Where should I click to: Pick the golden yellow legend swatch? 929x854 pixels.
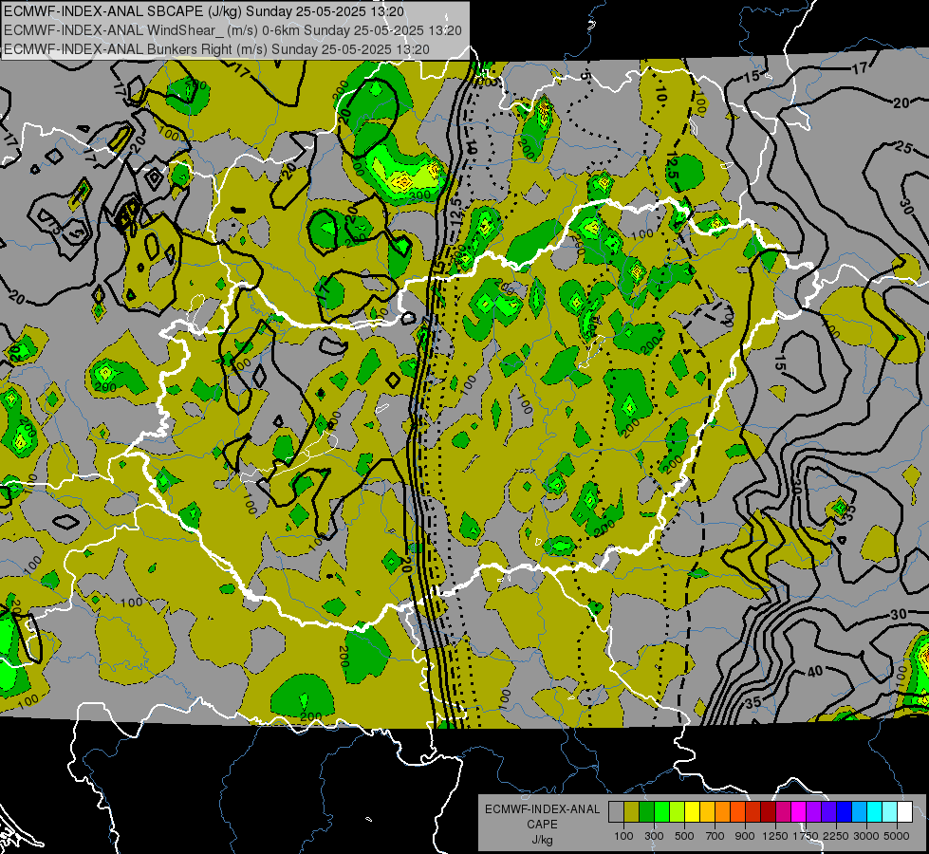(x=707, y=812)
